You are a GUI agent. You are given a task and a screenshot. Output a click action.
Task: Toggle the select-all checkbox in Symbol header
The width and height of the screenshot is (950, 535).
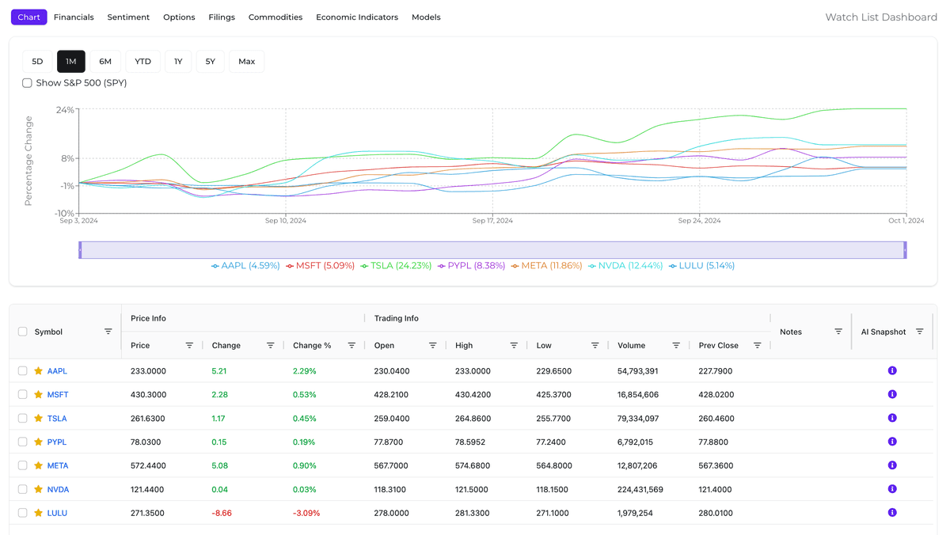tap(22, 332)
